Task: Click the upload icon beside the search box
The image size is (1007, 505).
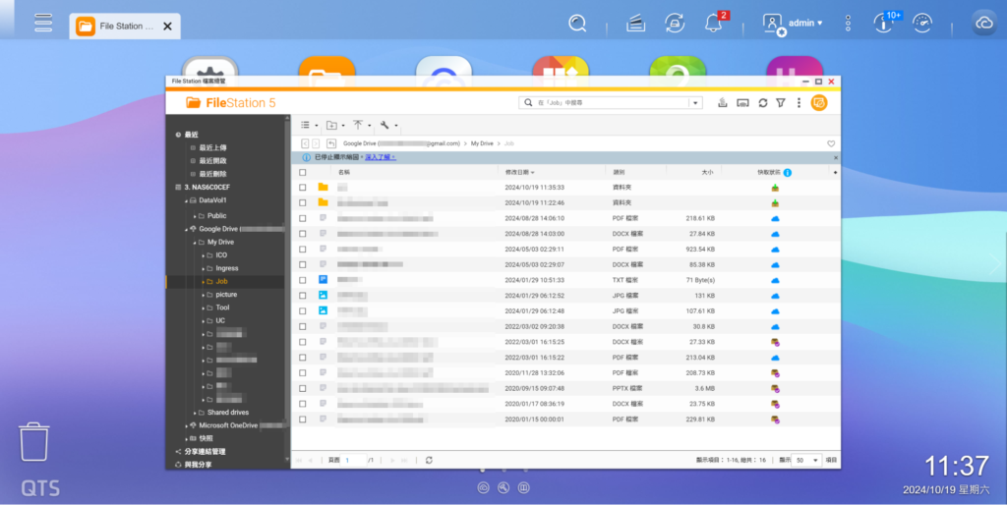Action: [x=723, y=102]
